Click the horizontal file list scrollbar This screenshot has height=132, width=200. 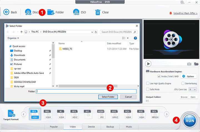(88, 86)
